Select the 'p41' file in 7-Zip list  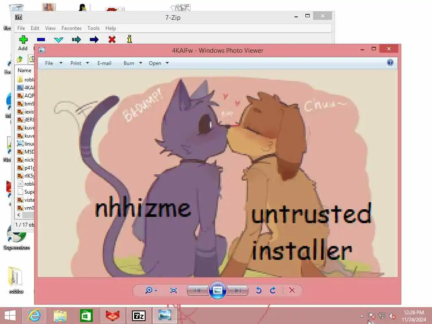point(25,168)
